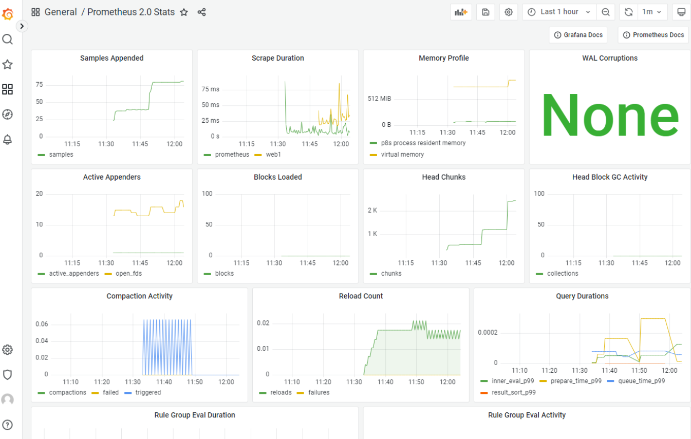Open Head Chunks panel title menu
691x439 pixels.
click(444, 177)
